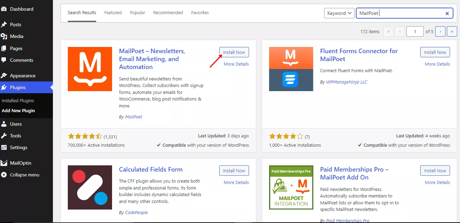This screenshot has height=223, width=460.
Task: Go to the next results page
Action: pyautogui.click(x=440, y=31)
